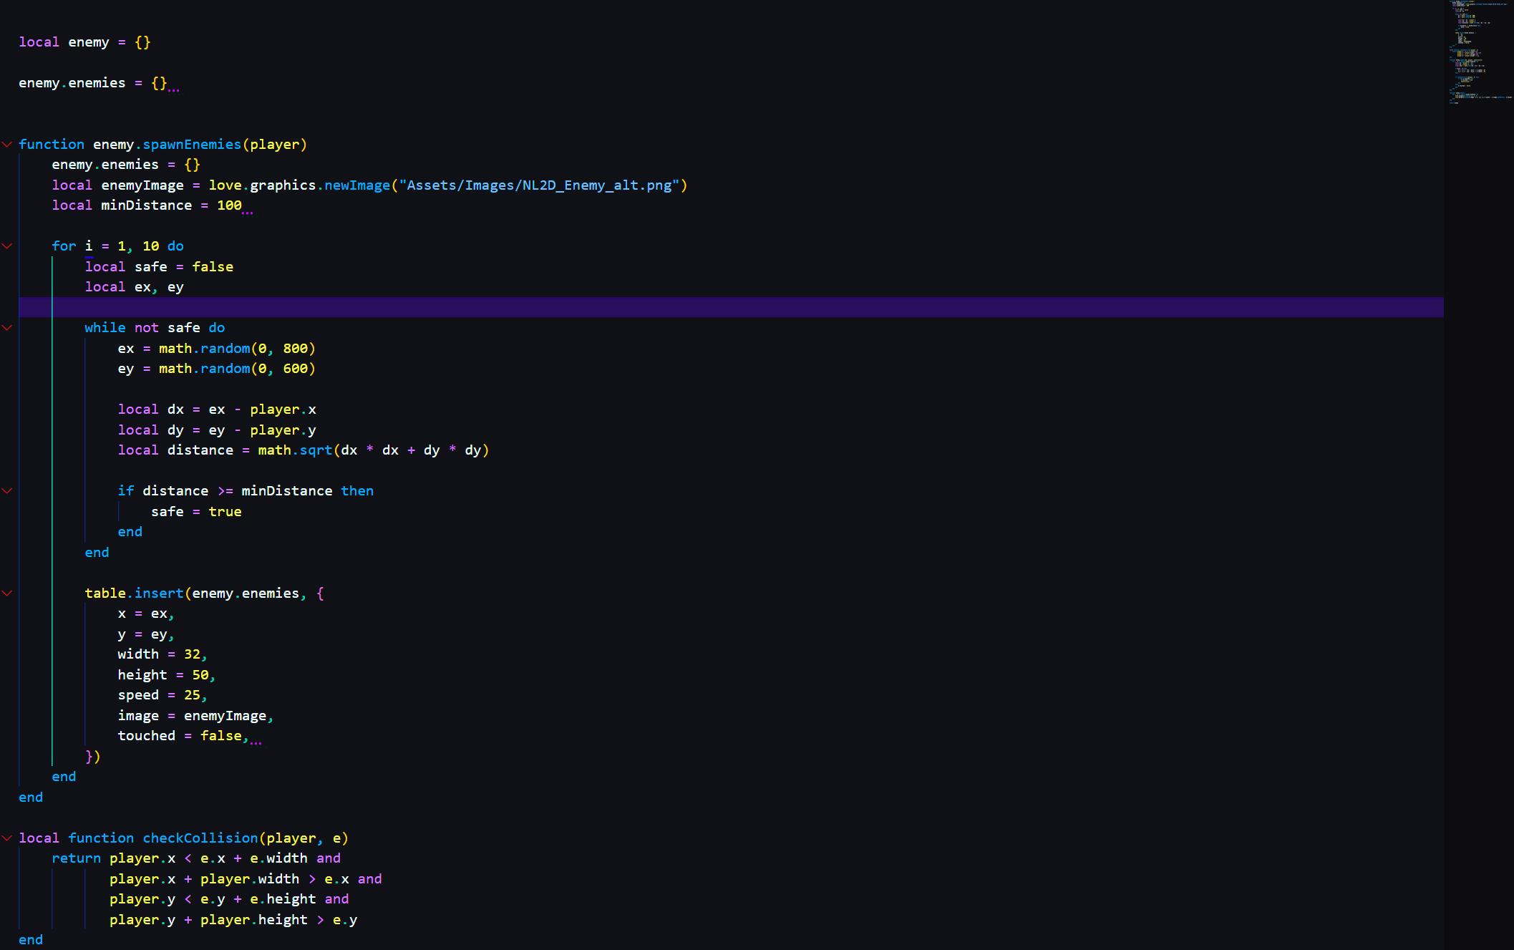
Task: Click 'local dy = ey - player.y' line
Action: pos(217,430)
